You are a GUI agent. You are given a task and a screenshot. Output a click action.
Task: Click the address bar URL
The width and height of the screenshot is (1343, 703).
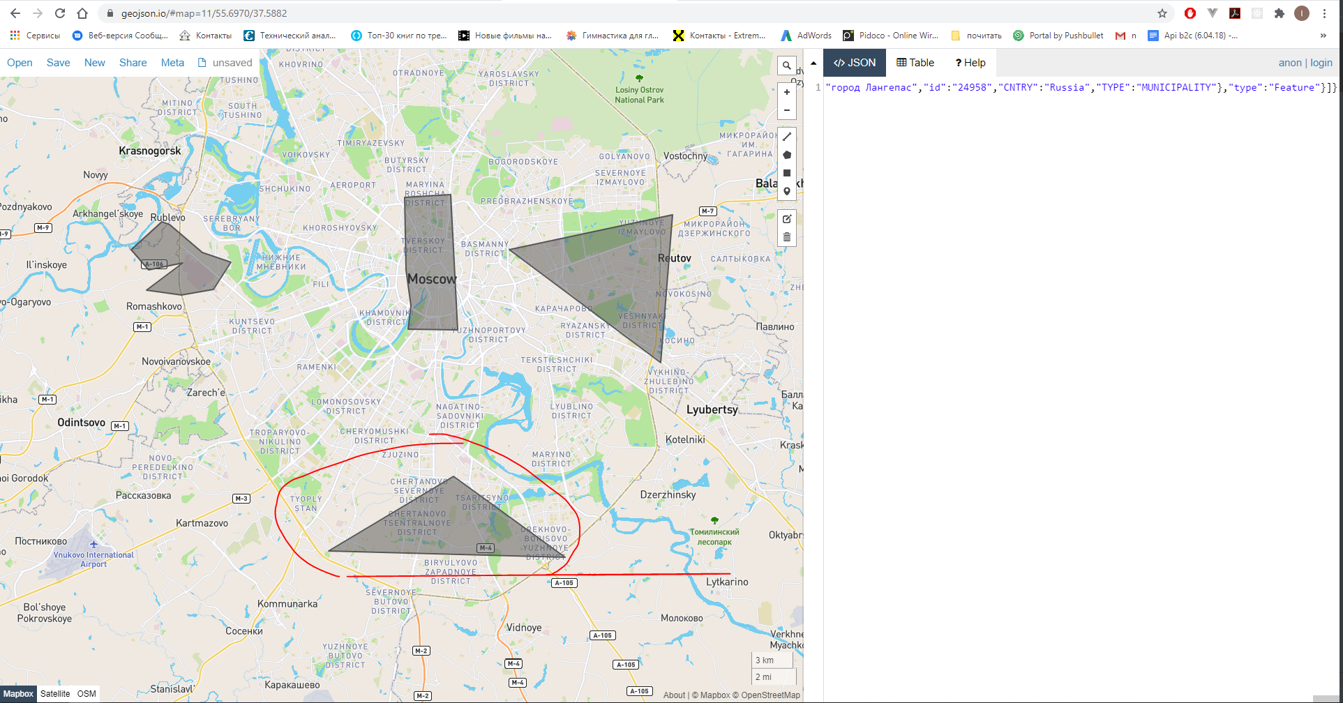[204, 13]
